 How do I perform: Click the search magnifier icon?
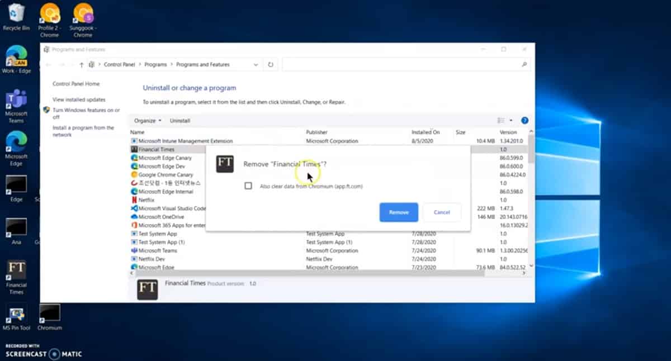pyautogui.click(x=524, y=65)
